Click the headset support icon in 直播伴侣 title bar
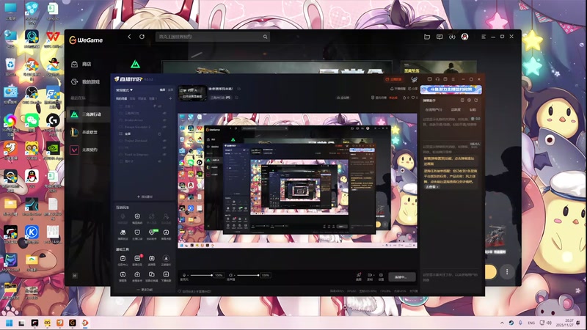The image size is (587, 330). coord(437,79)
